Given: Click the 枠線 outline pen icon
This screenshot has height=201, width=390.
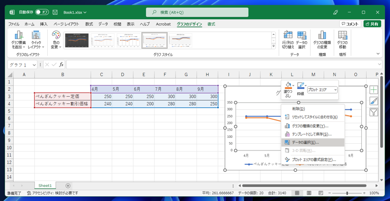Looking at the screenshot, I should tap(300, 85).
